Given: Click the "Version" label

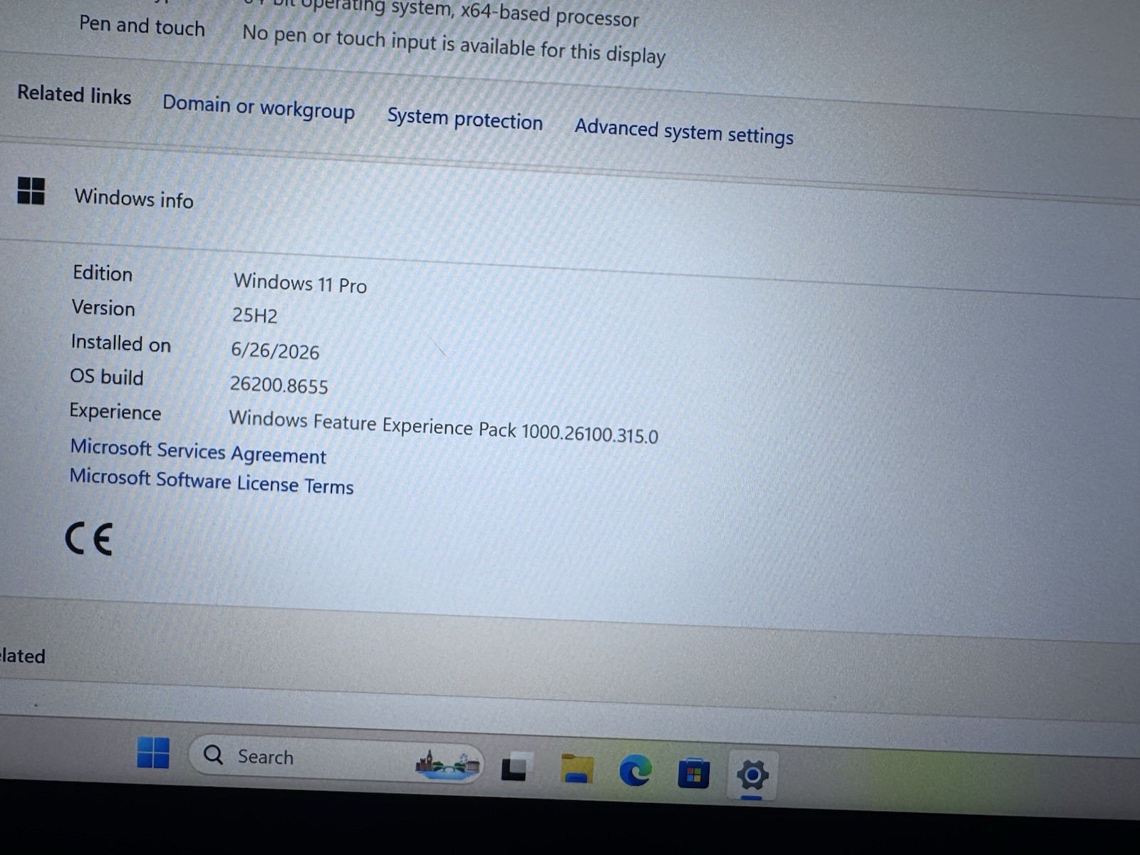Looking at the screenshot, I should 103,307.
